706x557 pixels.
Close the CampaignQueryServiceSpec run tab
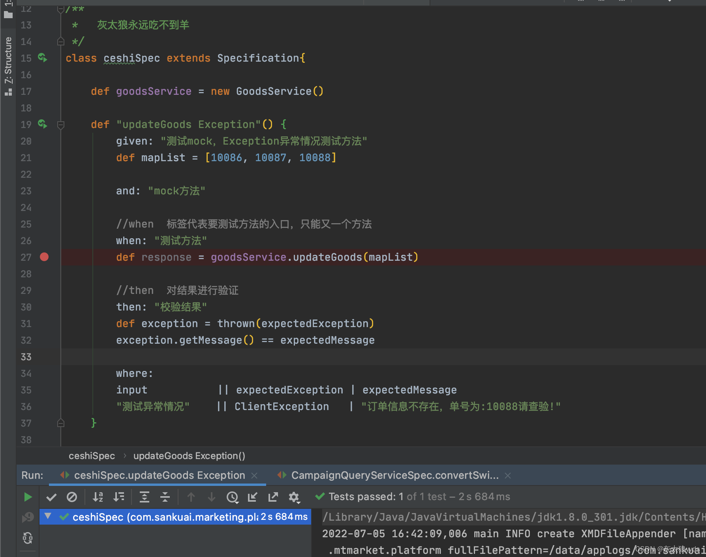[x=508, y=476]
